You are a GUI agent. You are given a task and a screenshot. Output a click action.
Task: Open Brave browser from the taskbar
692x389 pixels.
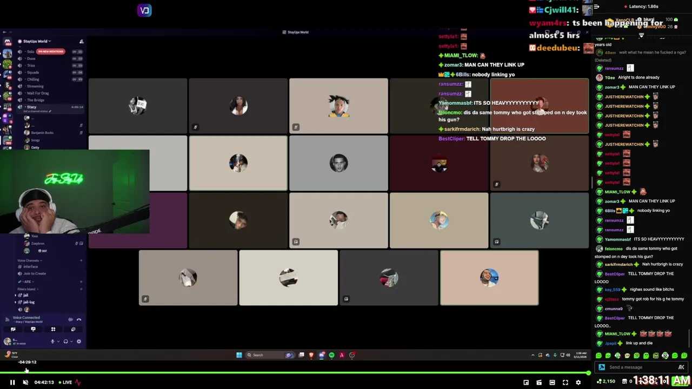coord(311,355)
